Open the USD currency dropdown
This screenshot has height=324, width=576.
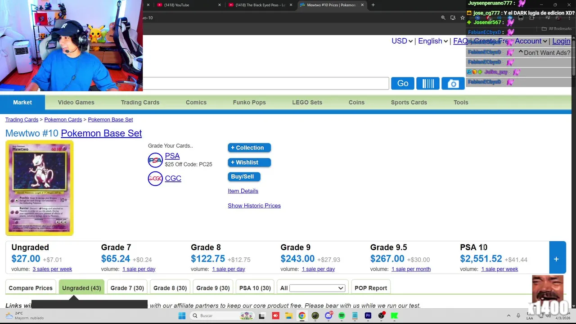tap(402, 41)
